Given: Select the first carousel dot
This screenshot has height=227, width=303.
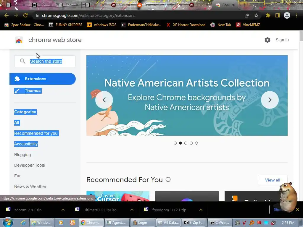Looking at the screenshot, I should [175, 143].
